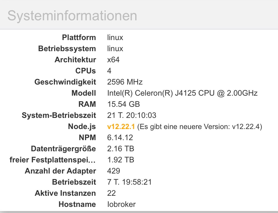This screenshot has width=278, height=213.
Task: Select the Architektur value x64
Action: (113, 60)
